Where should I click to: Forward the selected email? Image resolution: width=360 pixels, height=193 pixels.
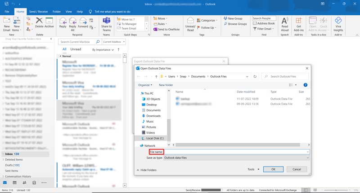click(x=83, y=22)
